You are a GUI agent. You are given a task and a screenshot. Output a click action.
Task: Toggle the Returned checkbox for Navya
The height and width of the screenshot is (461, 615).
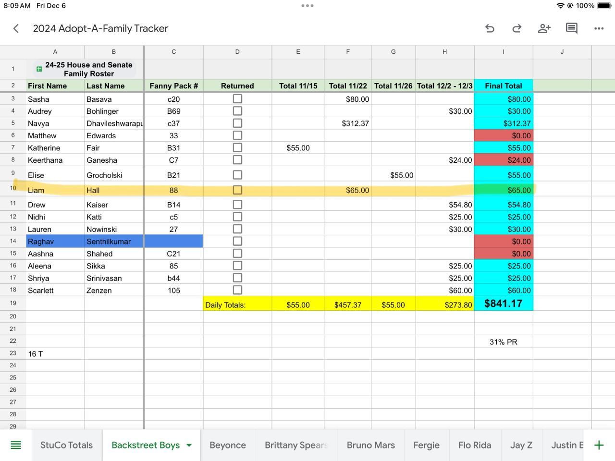(237, 123)
